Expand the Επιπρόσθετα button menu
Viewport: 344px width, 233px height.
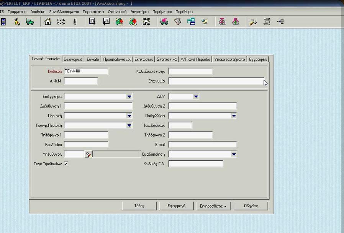pyautogui.click(x=213, y=206)
